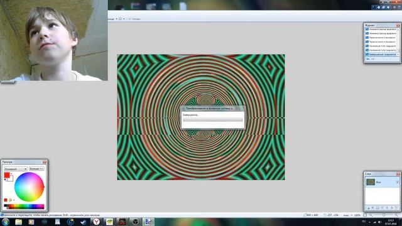Image resolution: width=402 pixels, height=226 pixels.
Task: Select the red primary color swatch
Action: (x=7, y=175)
